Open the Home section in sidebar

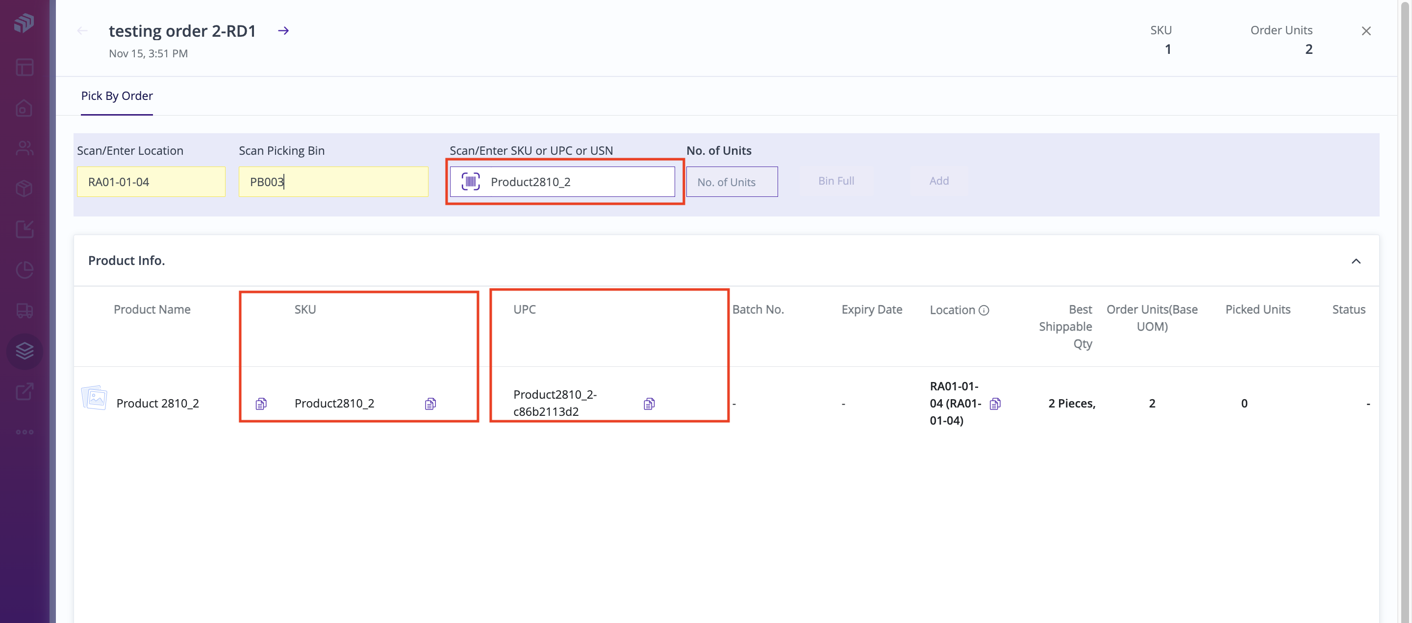coord(24,108)
